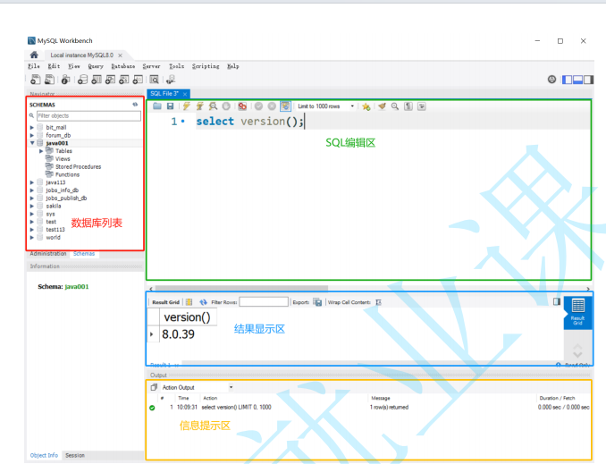Image resolution: width=606 pixels, height=464 pixels.
Task: Switch to the Session tab
Action: (75, 455)
